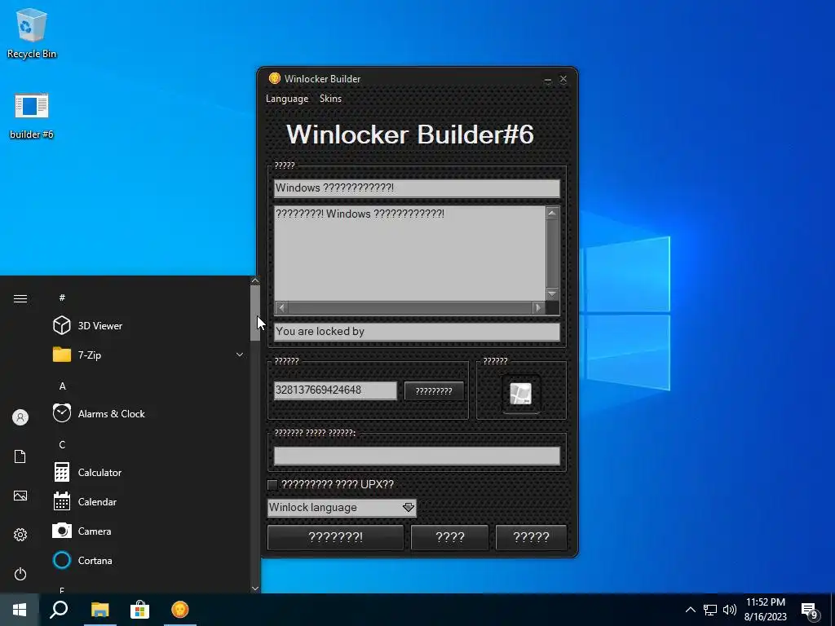
Task: Open taskbar Search magnifier
Action: [59, 610]
